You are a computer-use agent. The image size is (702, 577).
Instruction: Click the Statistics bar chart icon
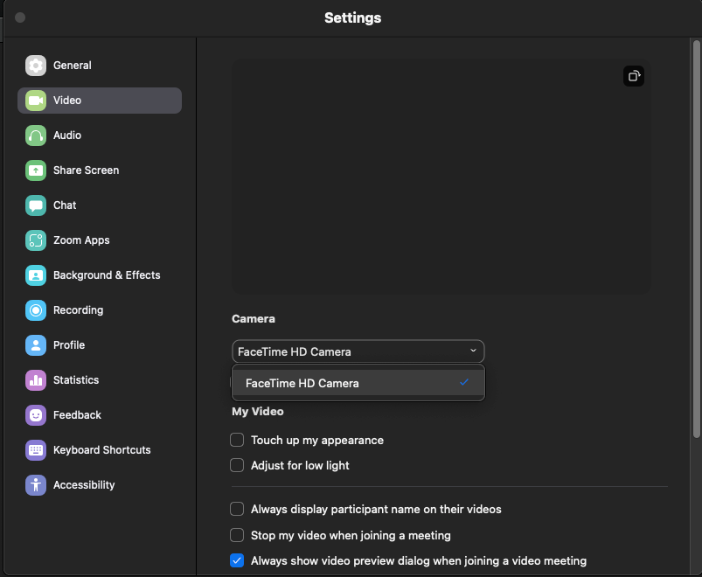(36, 380)
